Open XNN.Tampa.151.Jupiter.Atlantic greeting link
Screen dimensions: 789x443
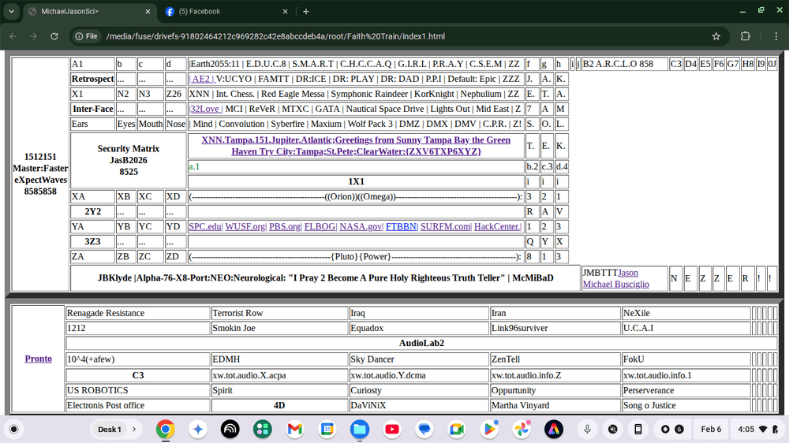pos(356,146)
